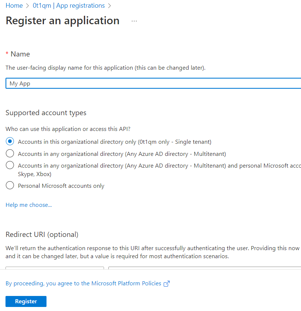This screenshot has width=301, height=311.
Task: Go back to 0t1qm App registrations breadcrumb
Action: click(68, 6)
